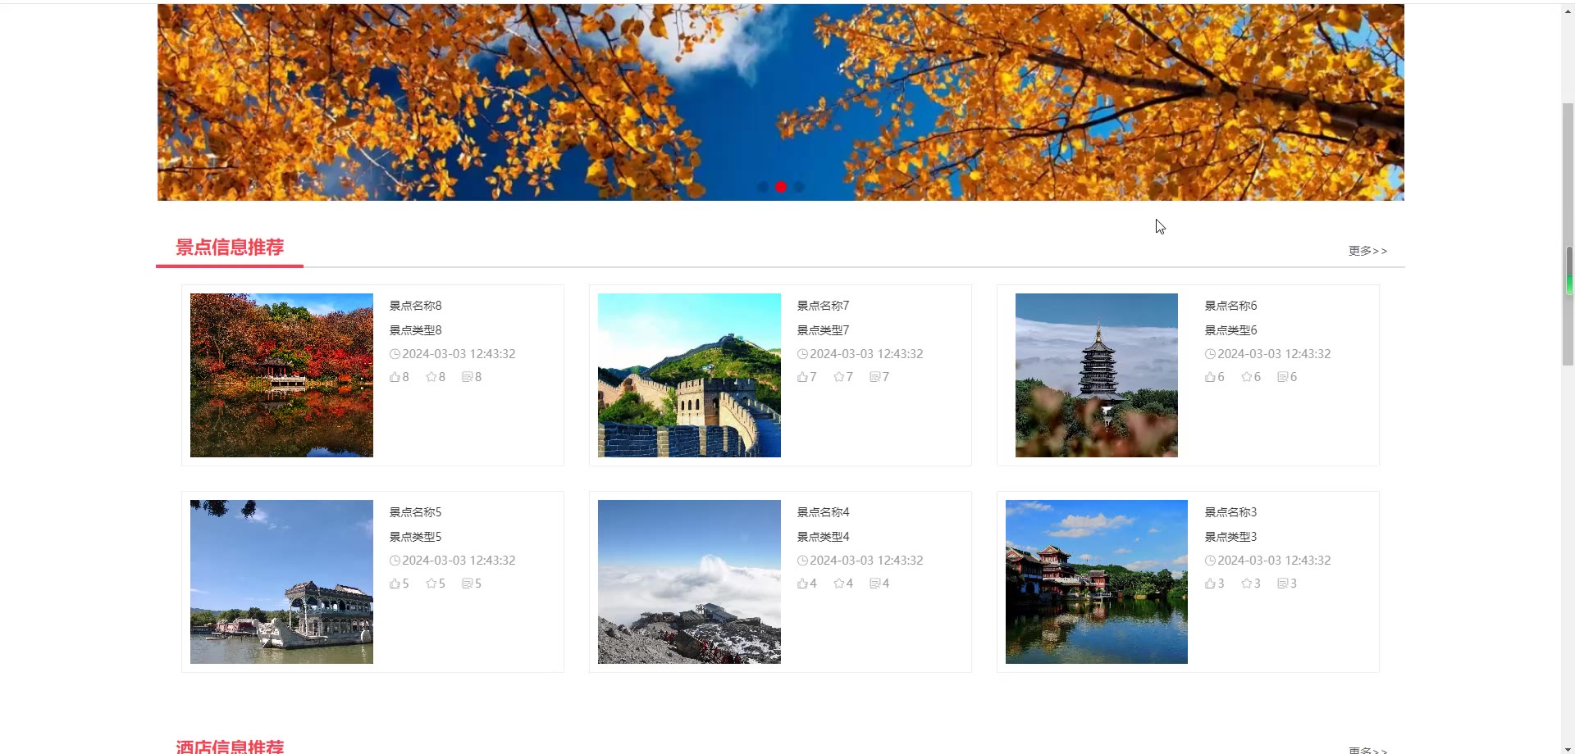Click the 景点类型3 label

pyautogui.click(x=1230, y=537)
